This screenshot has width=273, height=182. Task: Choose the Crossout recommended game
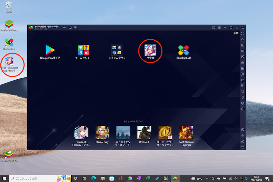point(144,132)
